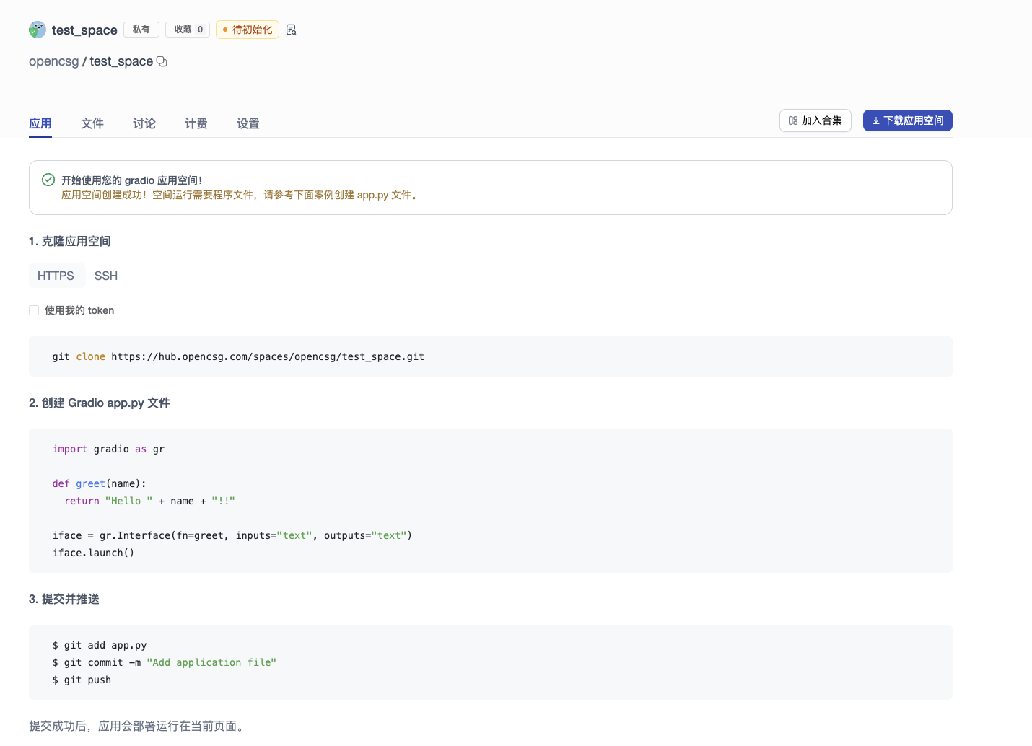Viewport: 1032px width, 746px height.
Task: Switch to the SSH clone tab
Action: tap(105, 276)
